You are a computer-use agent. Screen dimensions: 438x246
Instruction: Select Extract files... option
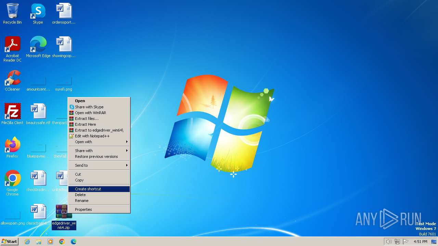(x=99, y=119)
